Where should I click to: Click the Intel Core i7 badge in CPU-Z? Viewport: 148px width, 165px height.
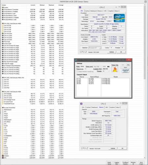[x=119, y=18]
